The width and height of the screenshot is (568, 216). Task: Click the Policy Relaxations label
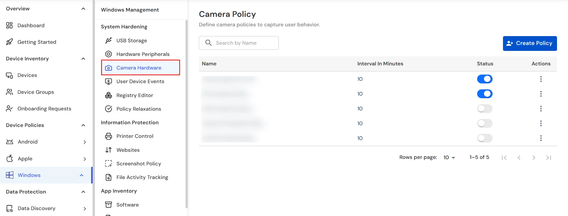(139, 109)
